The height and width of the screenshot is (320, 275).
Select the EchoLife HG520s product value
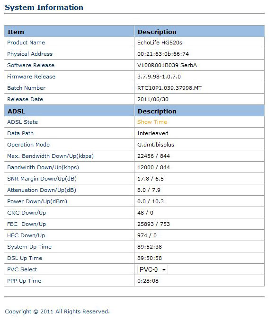coord(160,43)
